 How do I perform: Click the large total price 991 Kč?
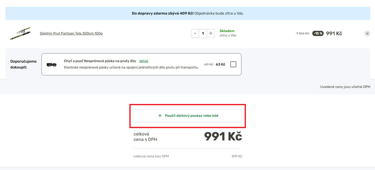(x=223, y=136)
